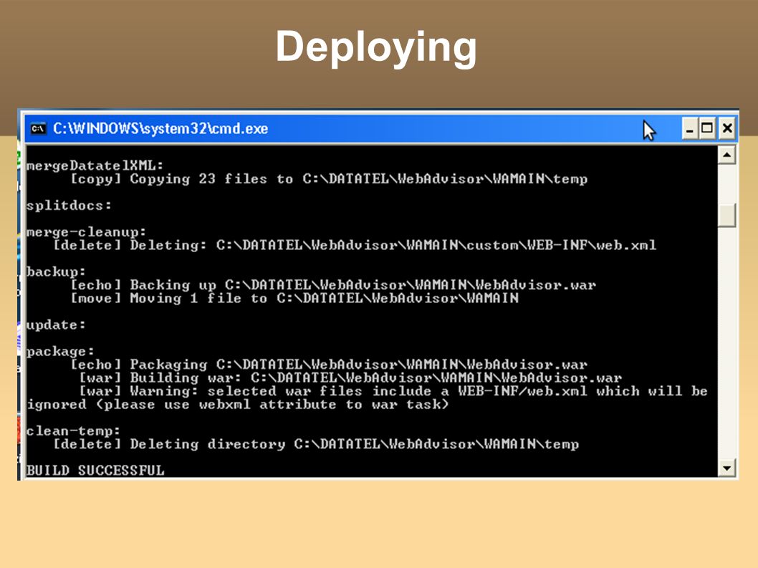Click the clean-temp: target line
The image size is (758, 568).
tap(74, 430)
